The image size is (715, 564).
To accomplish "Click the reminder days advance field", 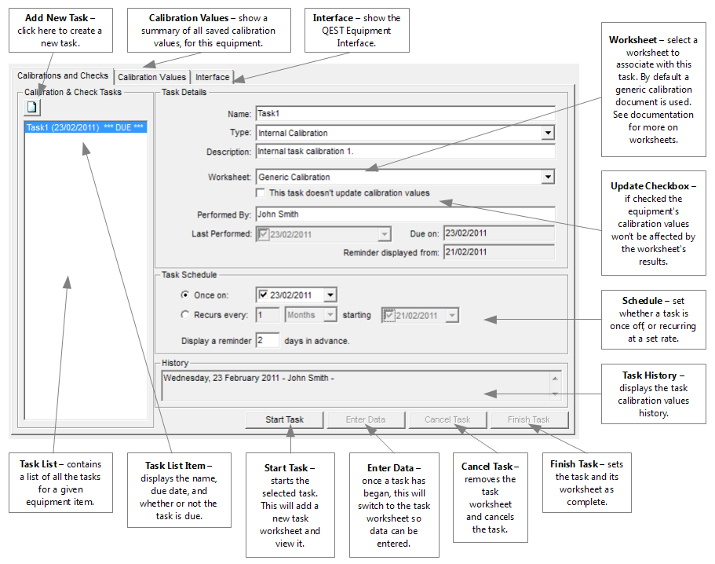I will coord(267,340).
